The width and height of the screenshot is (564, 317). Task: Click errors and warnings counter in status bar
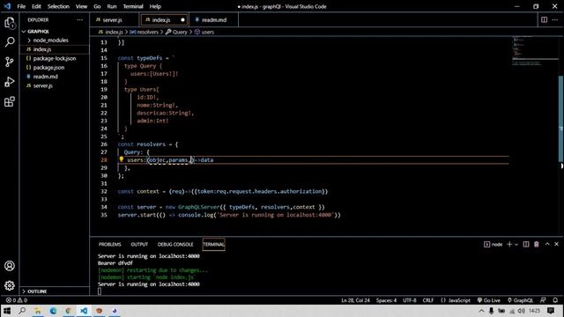coord(17,300)
